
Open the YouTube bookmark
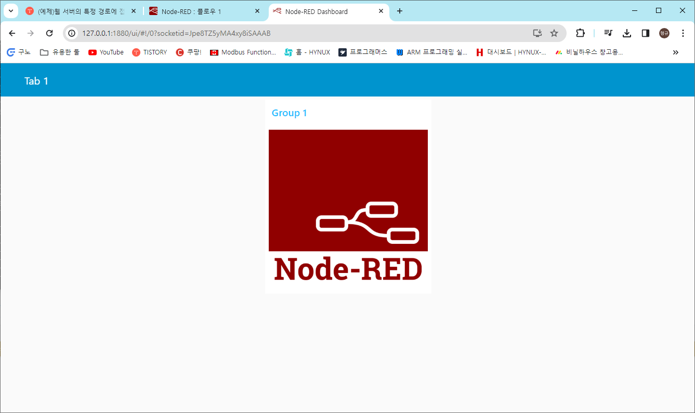pyautogui.click(x=106, y=52)
